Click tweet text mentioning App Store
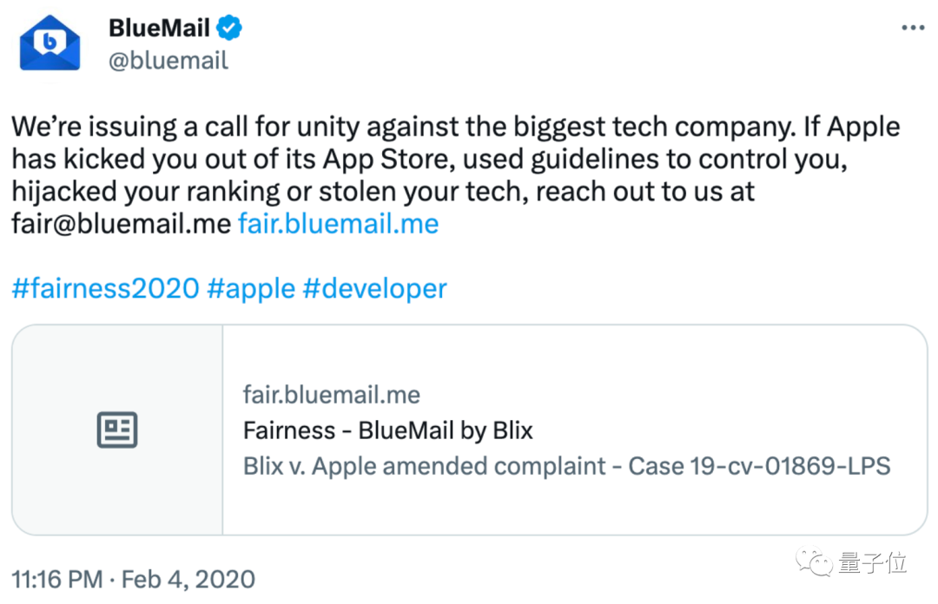This screenshot has width=938, height=604. (429, 159)
